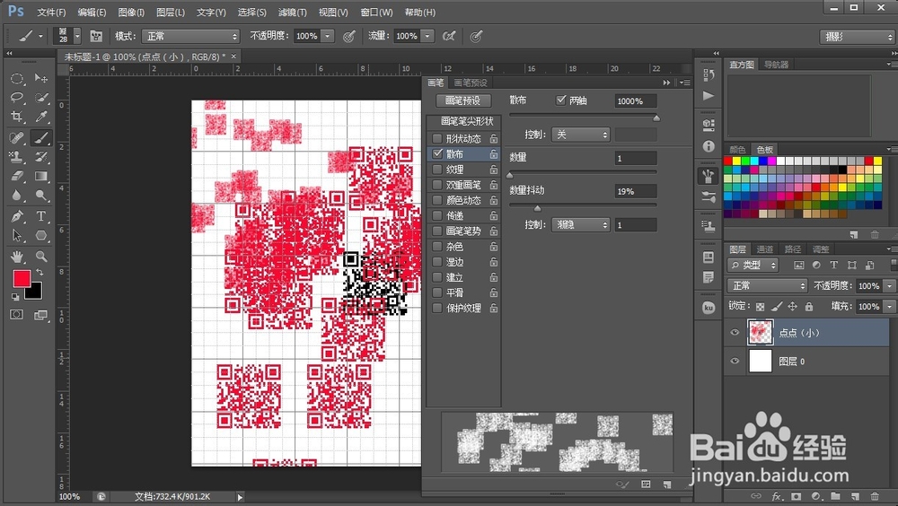Open the layer blend mode 正常 dropdown

768,285
